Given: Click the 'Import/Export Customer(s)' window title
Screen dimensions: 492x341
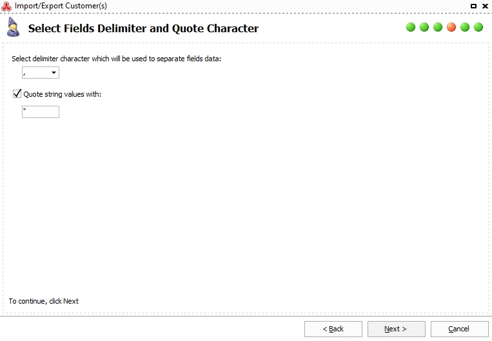Looking at the screenshot, I should pyautogui.click(x=61, y=6).
